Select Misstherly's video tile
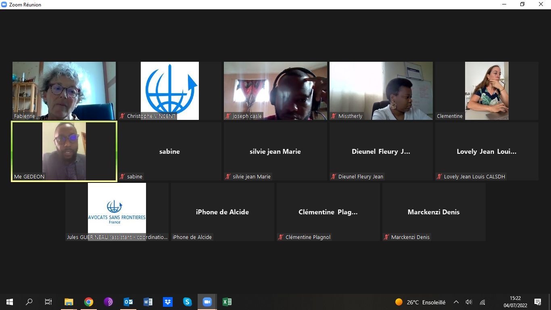The width and height of the screenshot is (551, 310). 381,91
